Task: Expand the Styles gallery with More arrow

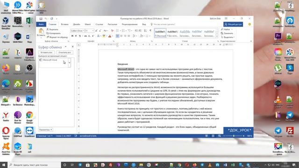Action: [x=217, y=36]
